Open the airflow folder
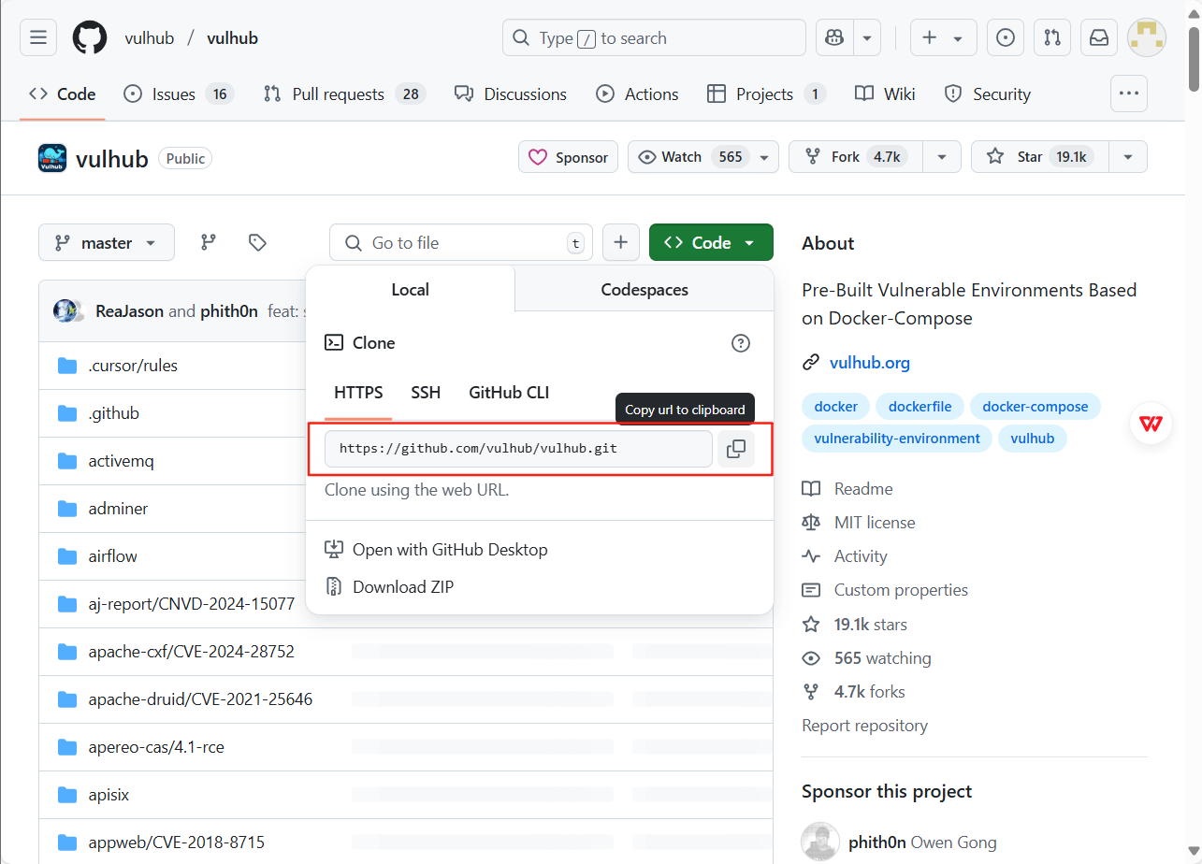The height and width of the screenshot is (864, 1202). point(113,556)
